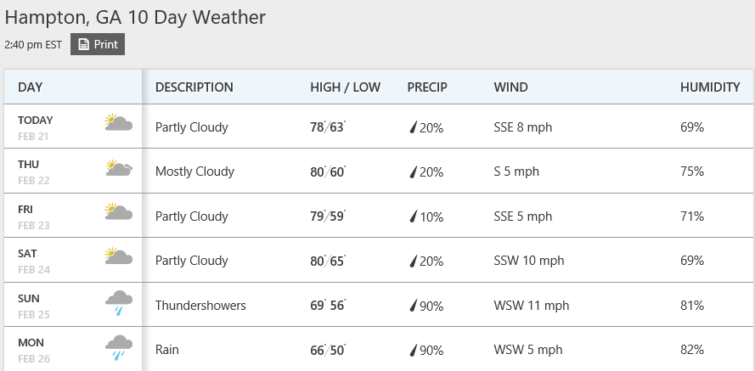Click the WIND column header
The width and height of the screenshot is (755, 371).
[x=510, y=87]
